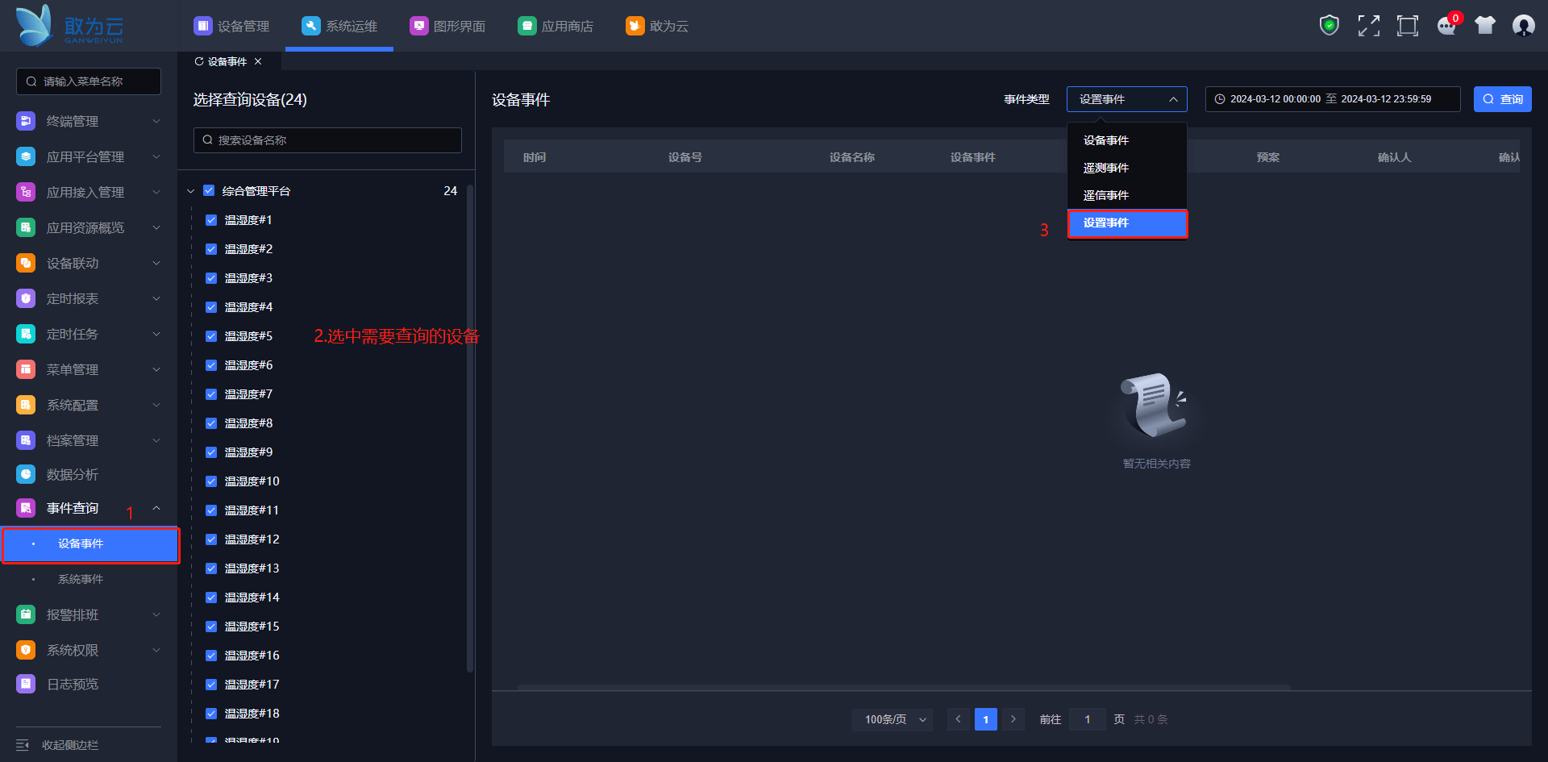Click the 系统权限 sidebar icon

click(x=26, y=650)
